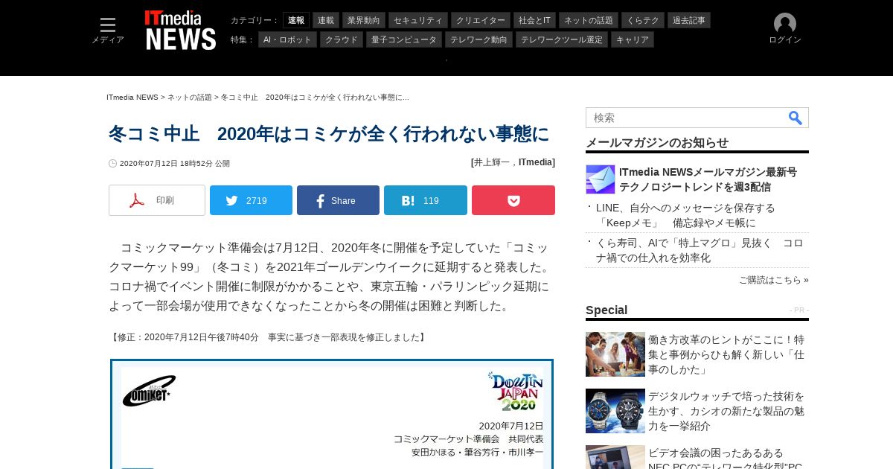The image size is (893, 469).
Task: Click ITmedia NEWS breadcrumb link
Action: click(132, 98)
